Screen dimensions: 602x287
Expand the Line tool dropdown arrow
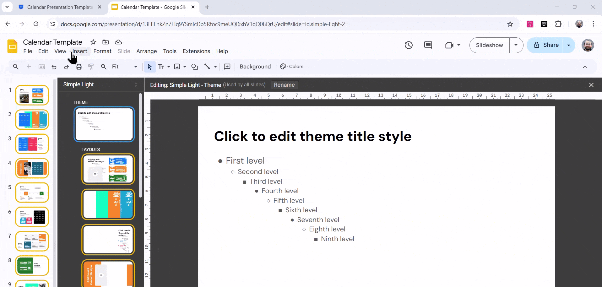click(x=214, y=67)
